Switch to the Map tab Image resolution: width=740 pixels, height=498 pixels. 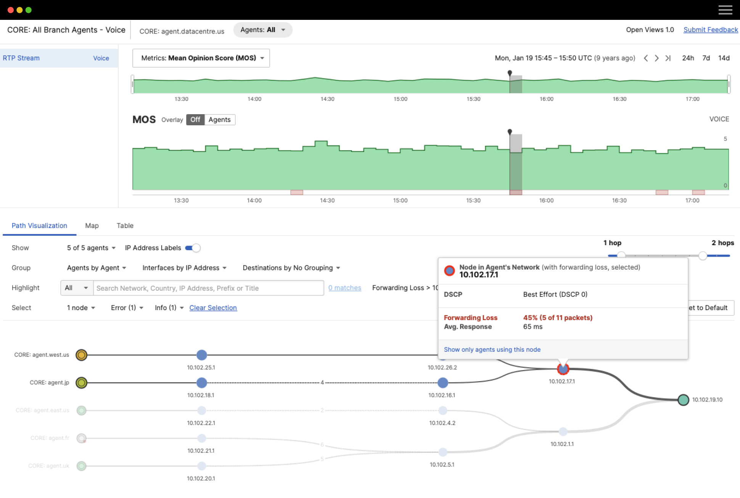pyautogui.click(x=92, y=226)
